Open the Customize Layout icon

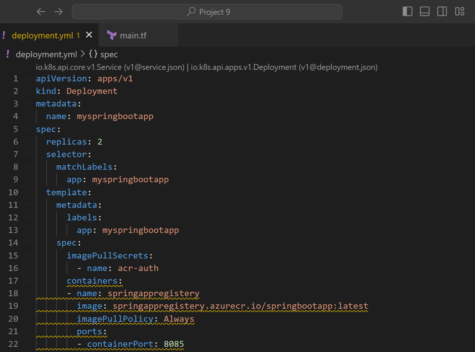(x=459, y=11)
